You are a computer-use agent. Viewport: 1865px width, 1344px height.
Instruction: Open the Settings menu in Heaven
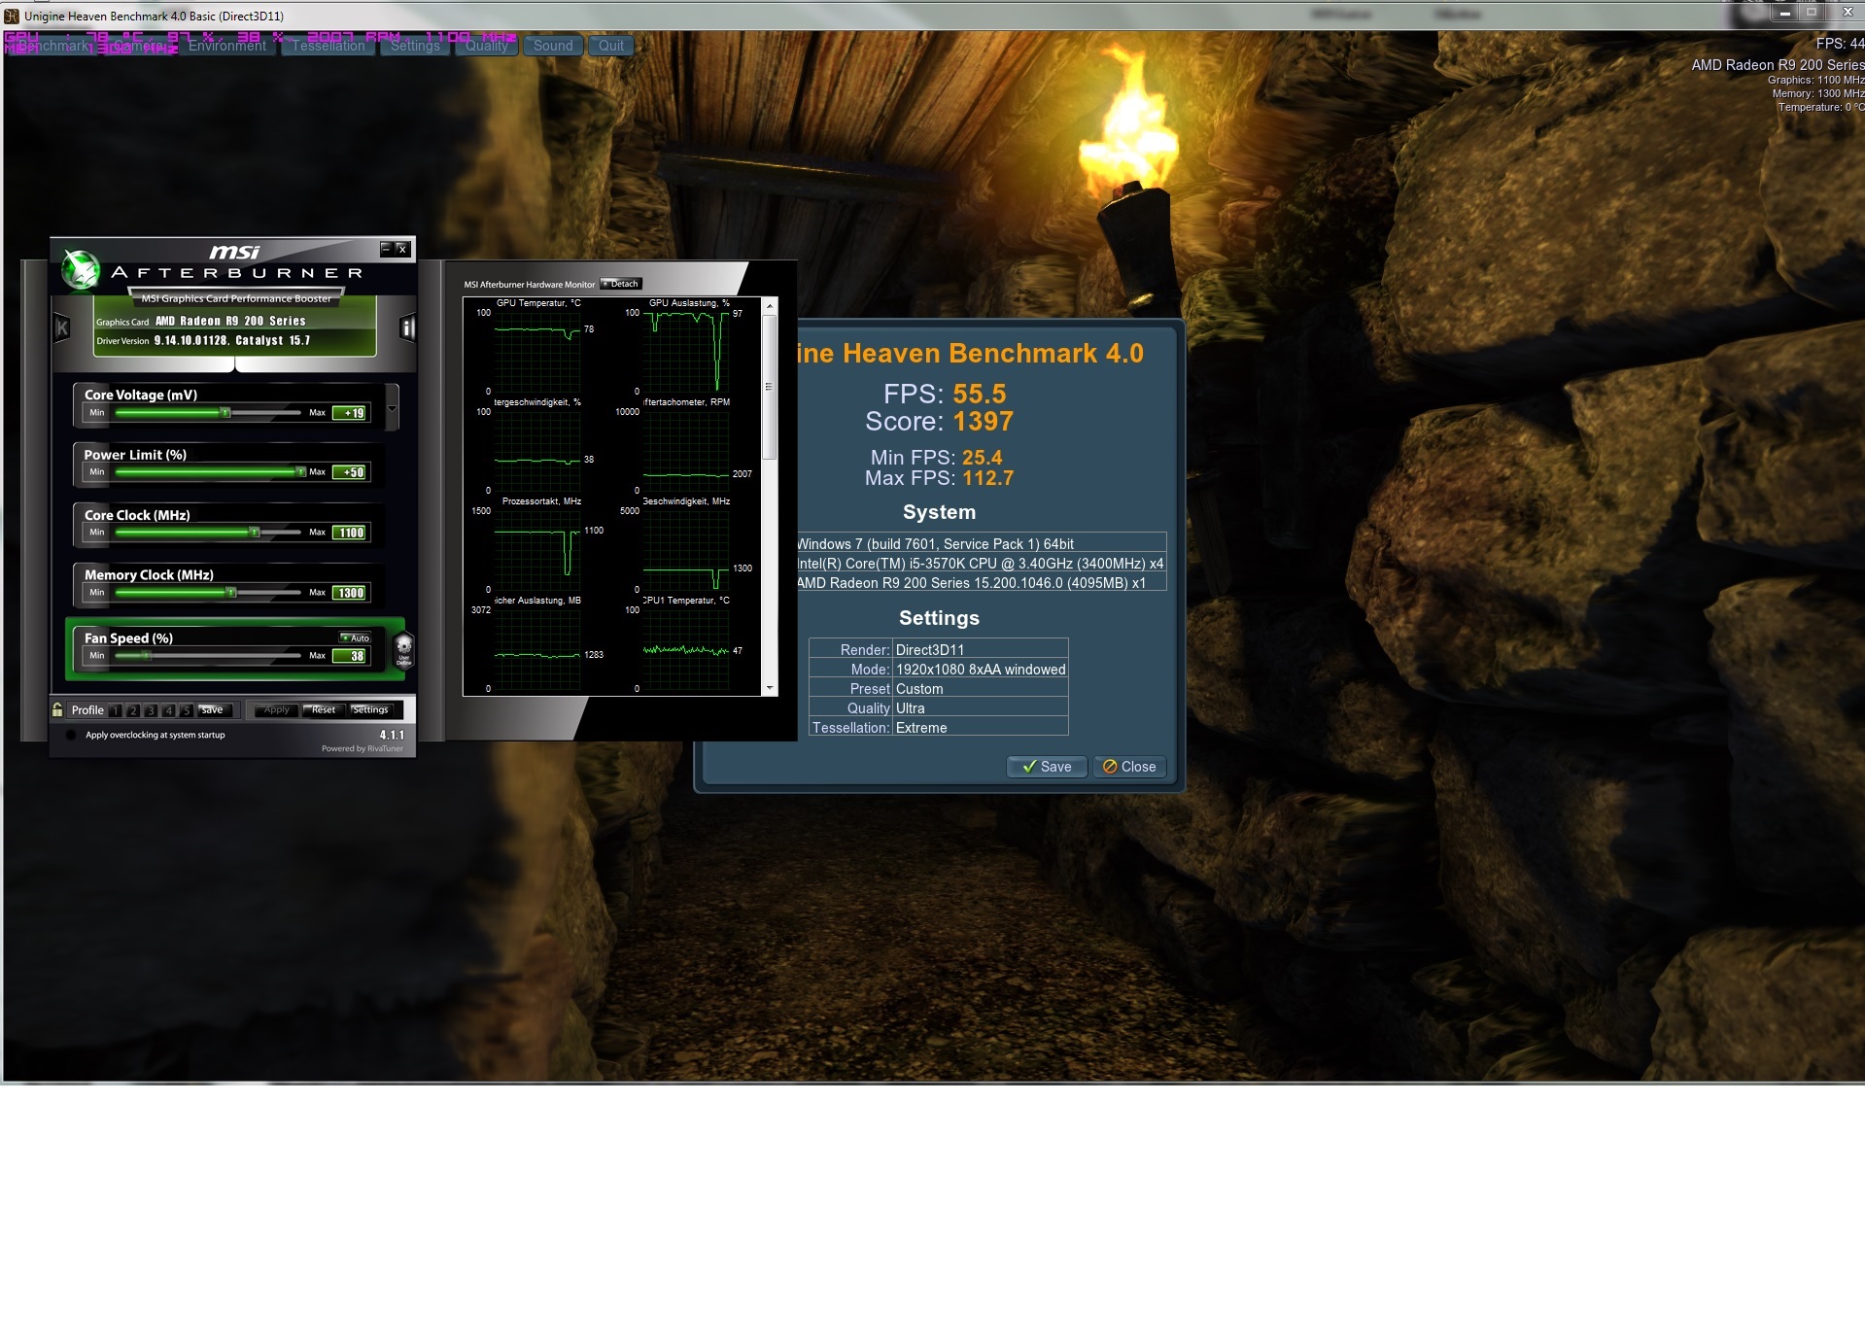[415, 46]
